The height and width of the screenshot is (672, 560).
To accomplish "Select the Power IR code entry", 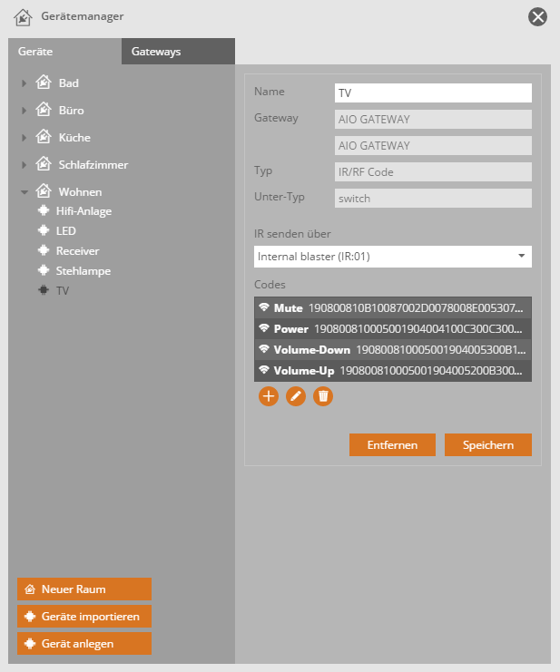I will point(392,329).
